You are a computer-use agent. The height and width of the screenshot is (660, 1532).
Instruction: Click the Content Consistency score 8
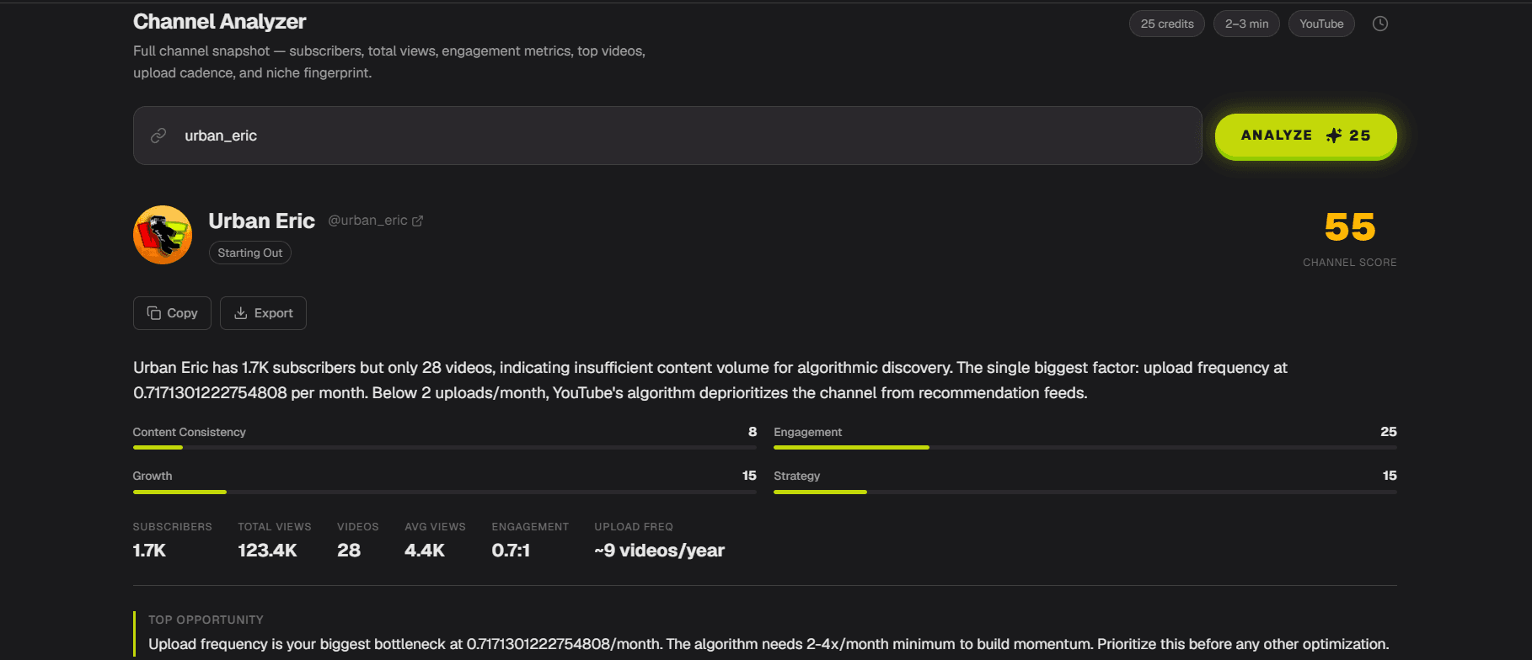(753, 432)
